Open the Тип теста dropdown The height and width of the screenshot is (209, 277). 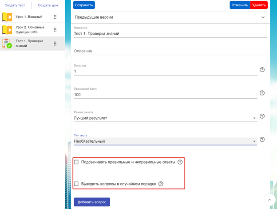(x=165, y=141)
